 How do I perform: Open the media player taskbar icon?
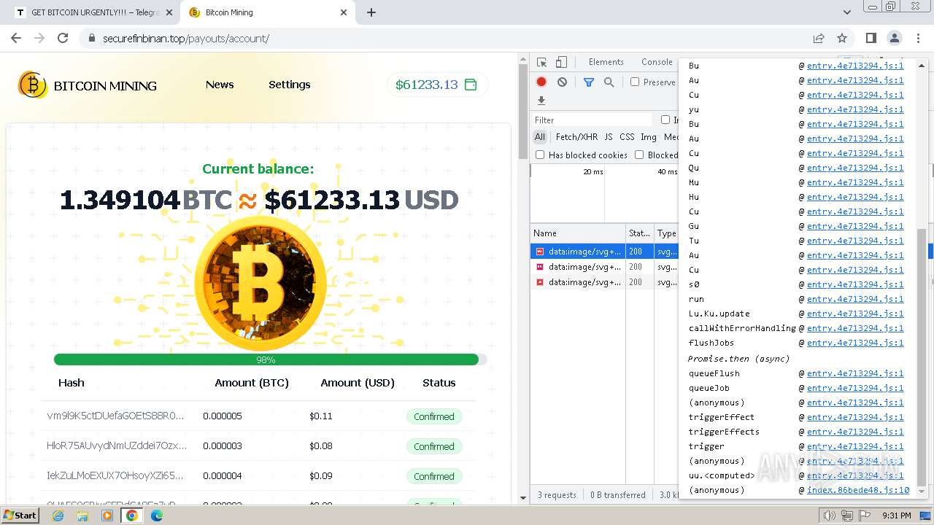click(x=107, y=516)
